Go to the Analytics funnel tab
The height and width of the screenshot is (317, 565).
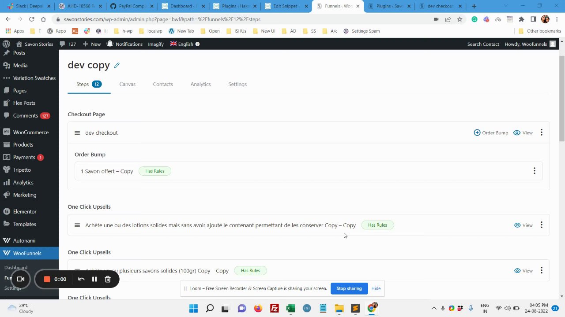200,84
